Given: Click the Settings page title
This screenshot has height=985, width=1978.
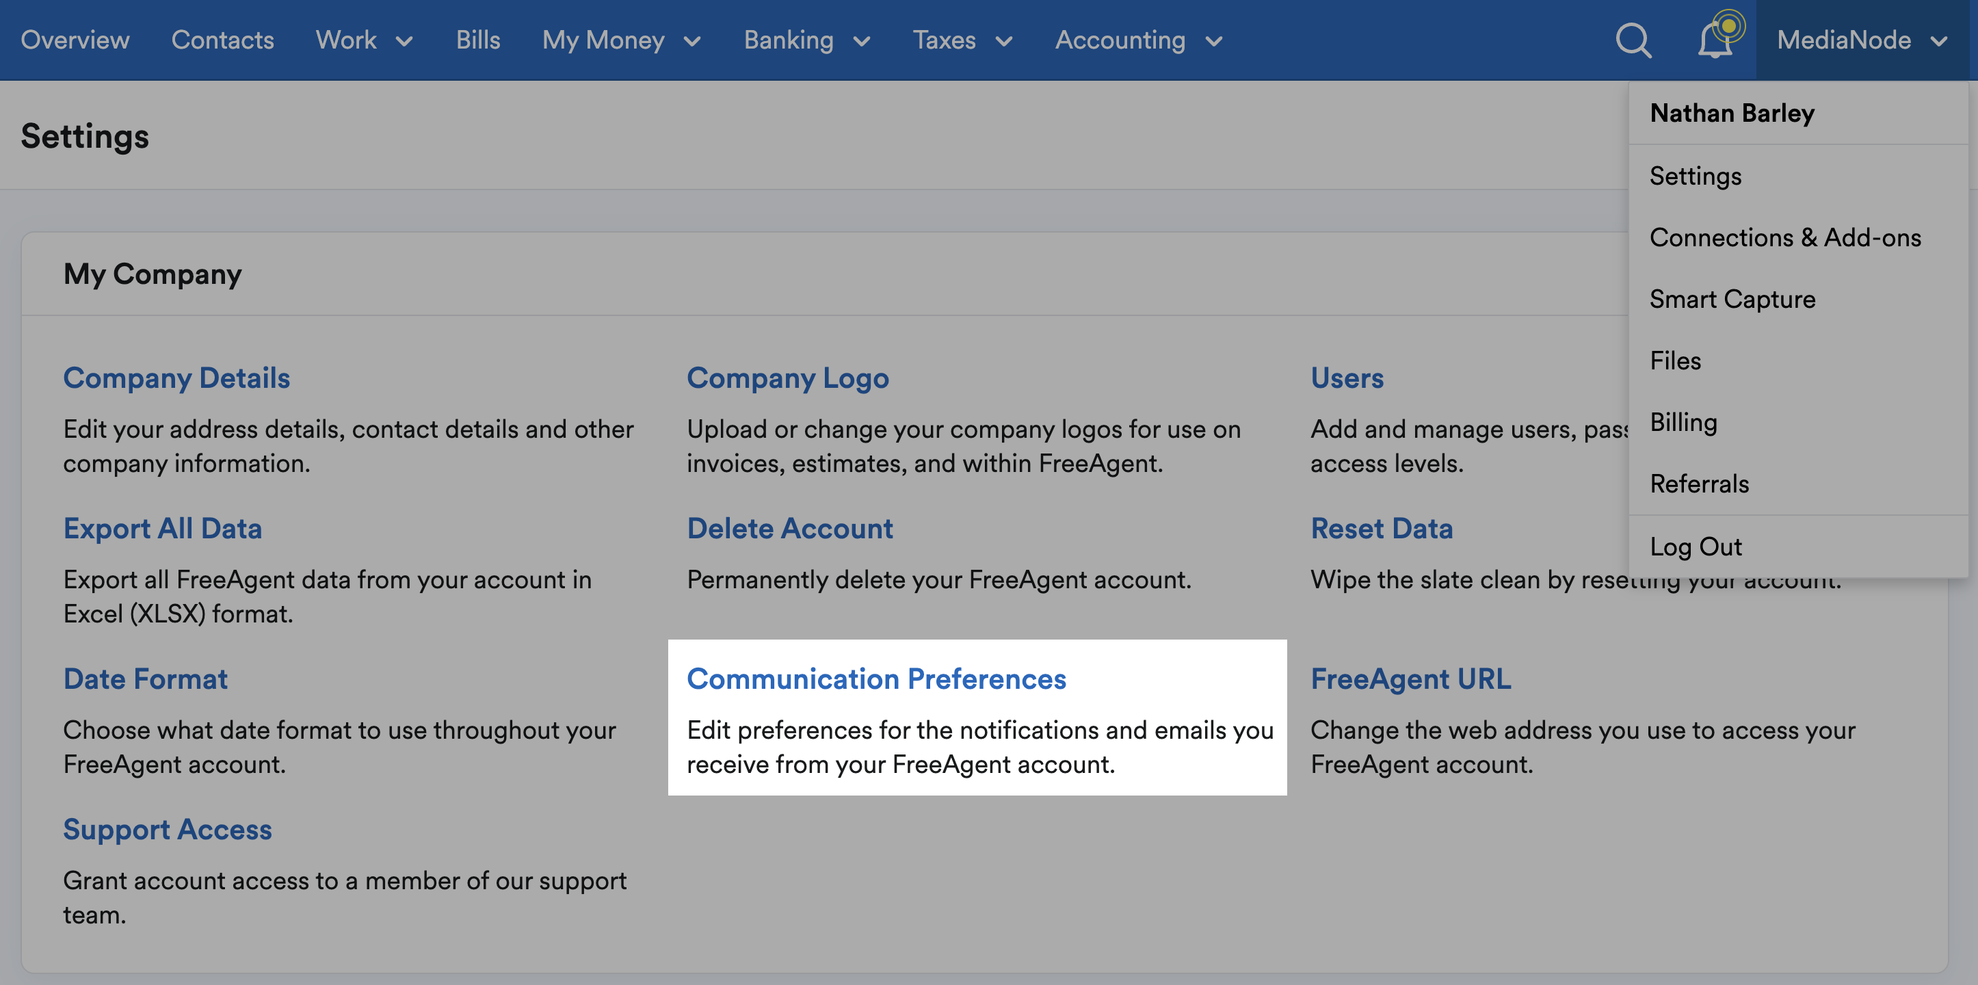Looking at the screenshot, I should click(85, 136).
